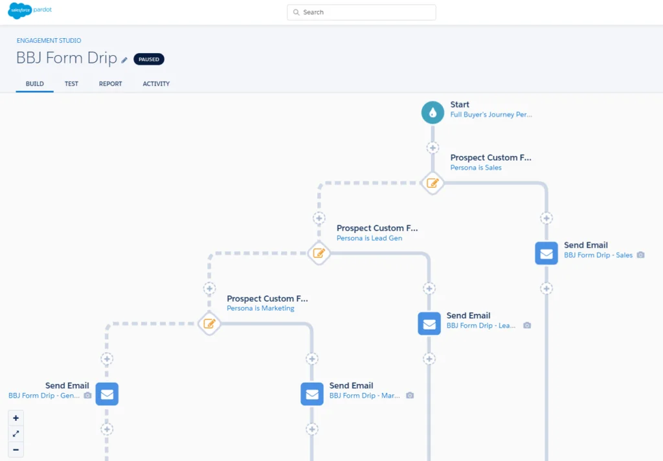Click the Persona is Lead Gen link
Screen dimensions: 663x461
pyautogui.click(x=369, y=238)
